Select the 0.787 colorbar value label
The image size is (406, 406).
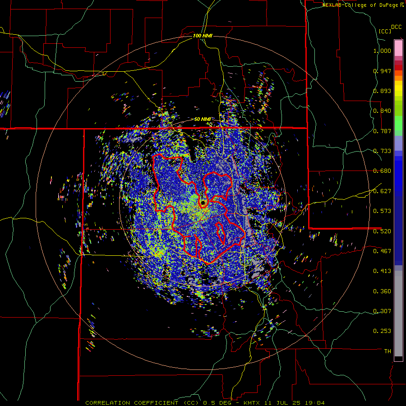[x=382, y=131]
